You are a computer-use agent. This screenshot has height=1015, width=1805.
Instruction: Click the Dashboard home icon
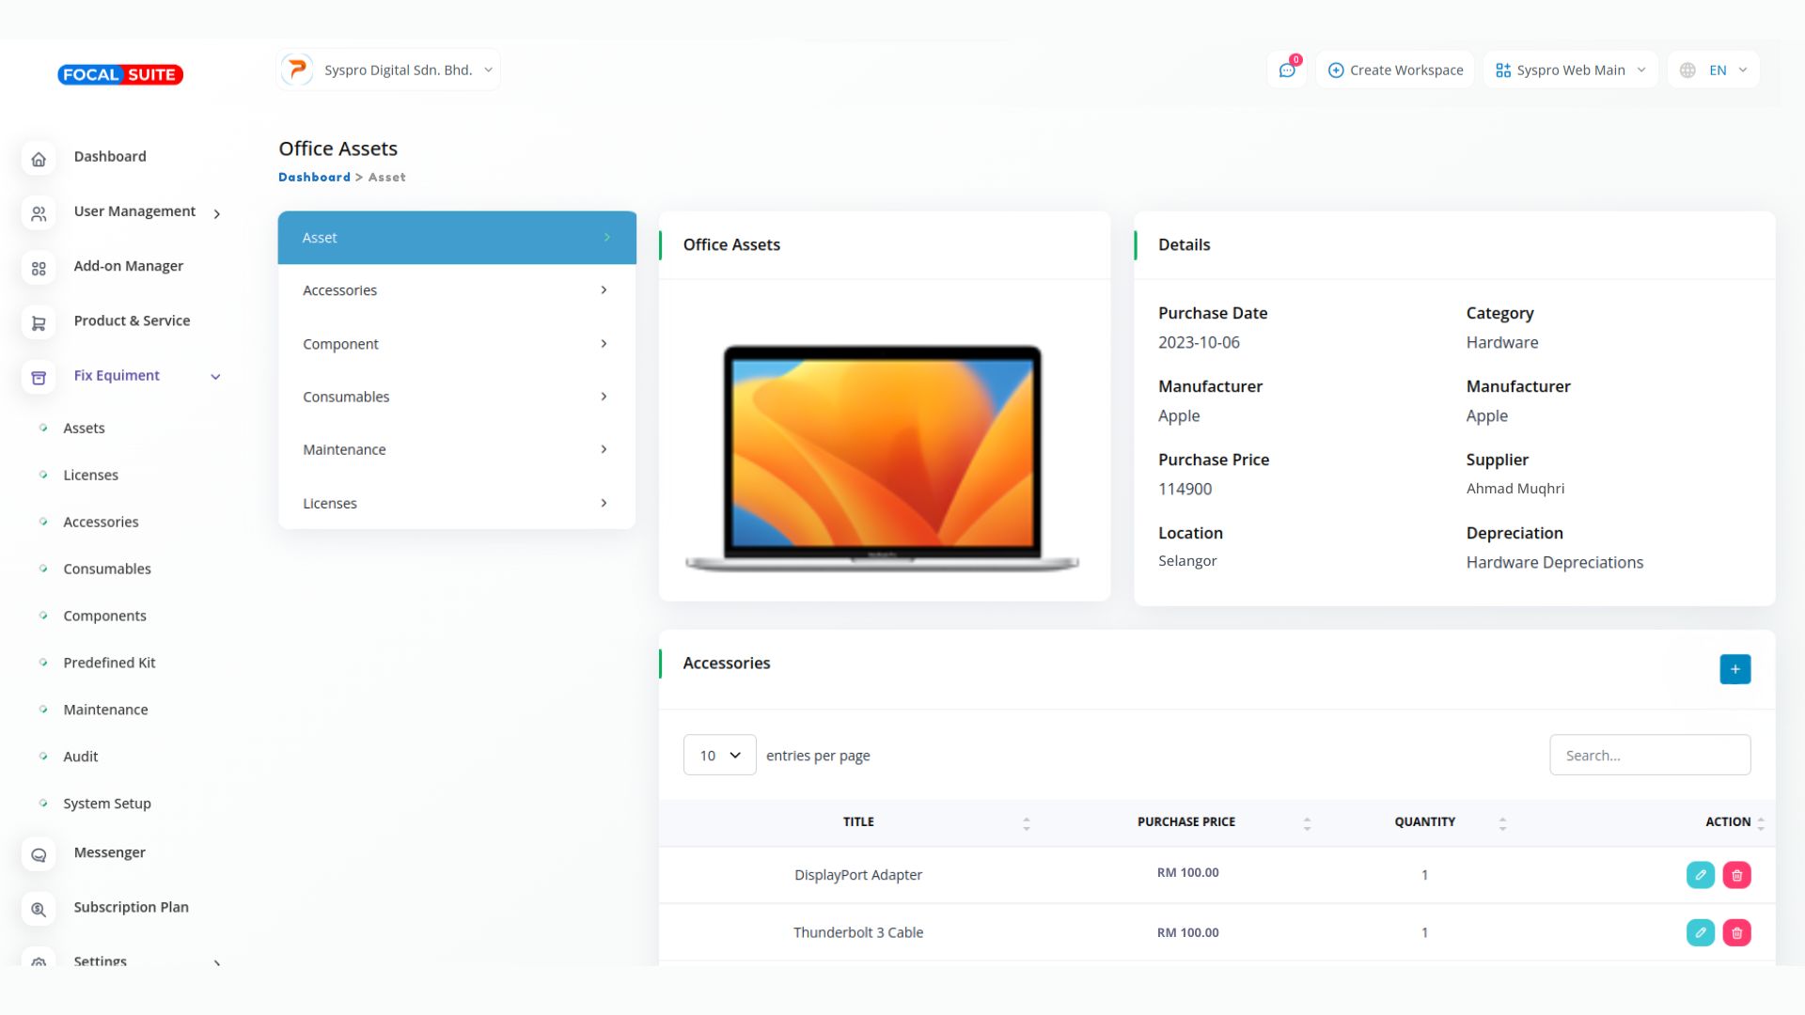[39, 159]
